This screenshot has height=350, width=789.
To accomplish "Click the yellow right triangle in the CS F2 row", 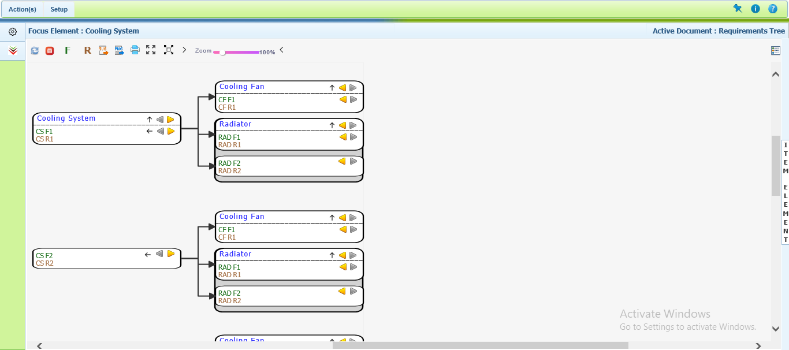I will pos(171,254).
